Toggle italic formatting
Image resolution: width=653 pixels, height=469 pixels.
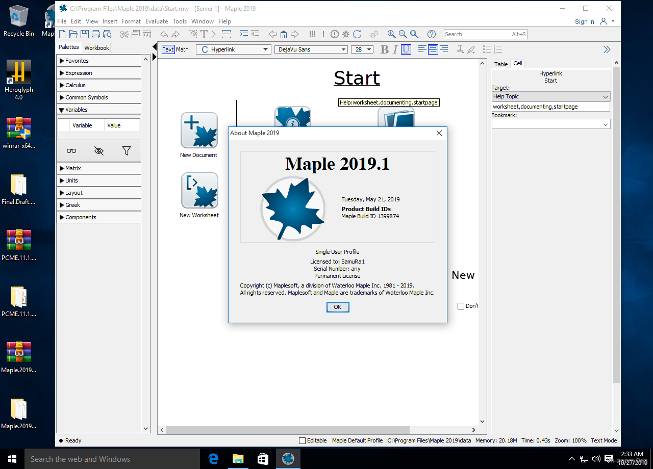[x=395, y=49]
